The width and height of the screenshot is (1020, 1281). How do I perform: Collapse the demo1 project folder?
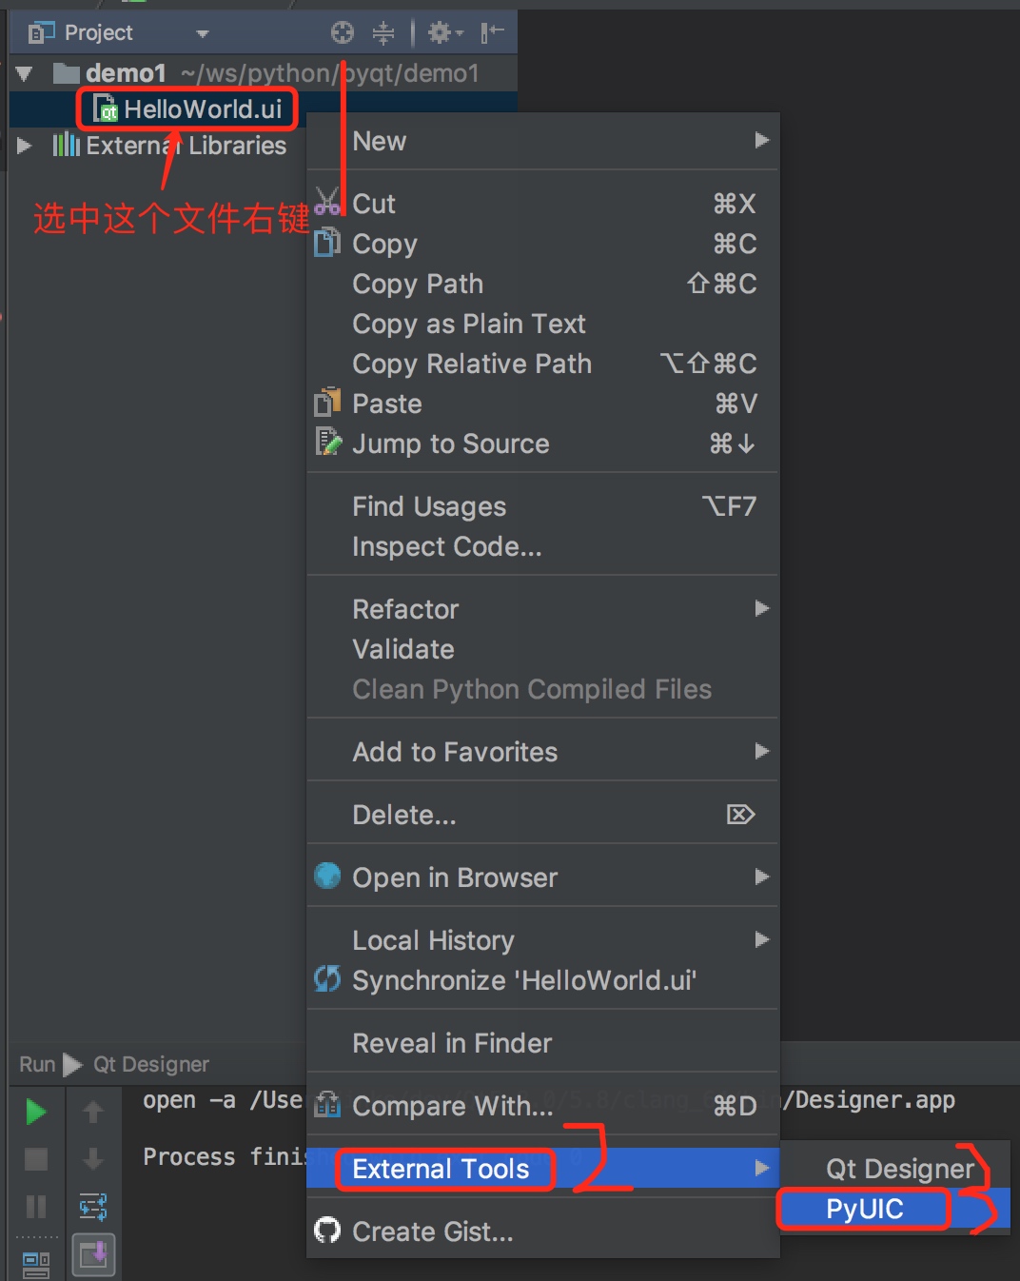click(25, 73)
